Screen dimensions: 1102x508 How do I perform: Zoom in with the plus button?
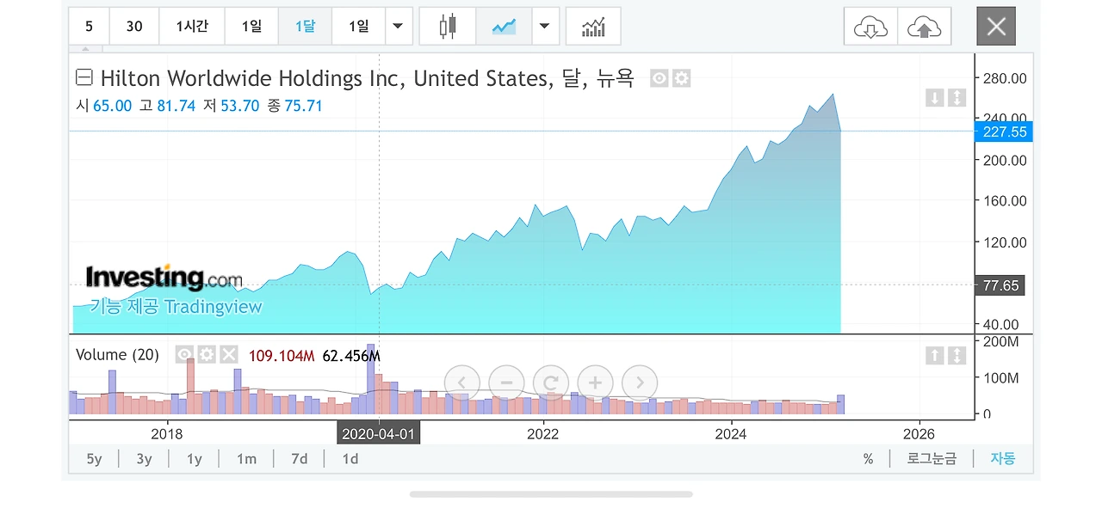pyautogui.click(x=595, y=383)
